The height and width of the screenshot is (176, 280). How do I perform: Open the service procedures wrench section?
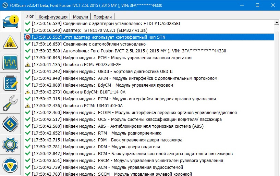pos(10,103)
